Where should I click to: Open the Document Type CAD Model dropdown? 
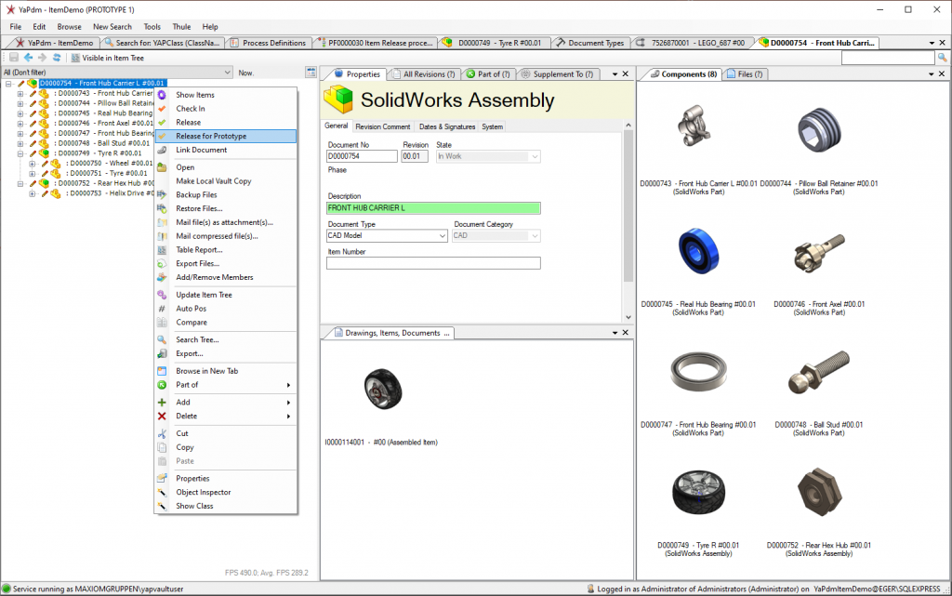tap(442, 235)
